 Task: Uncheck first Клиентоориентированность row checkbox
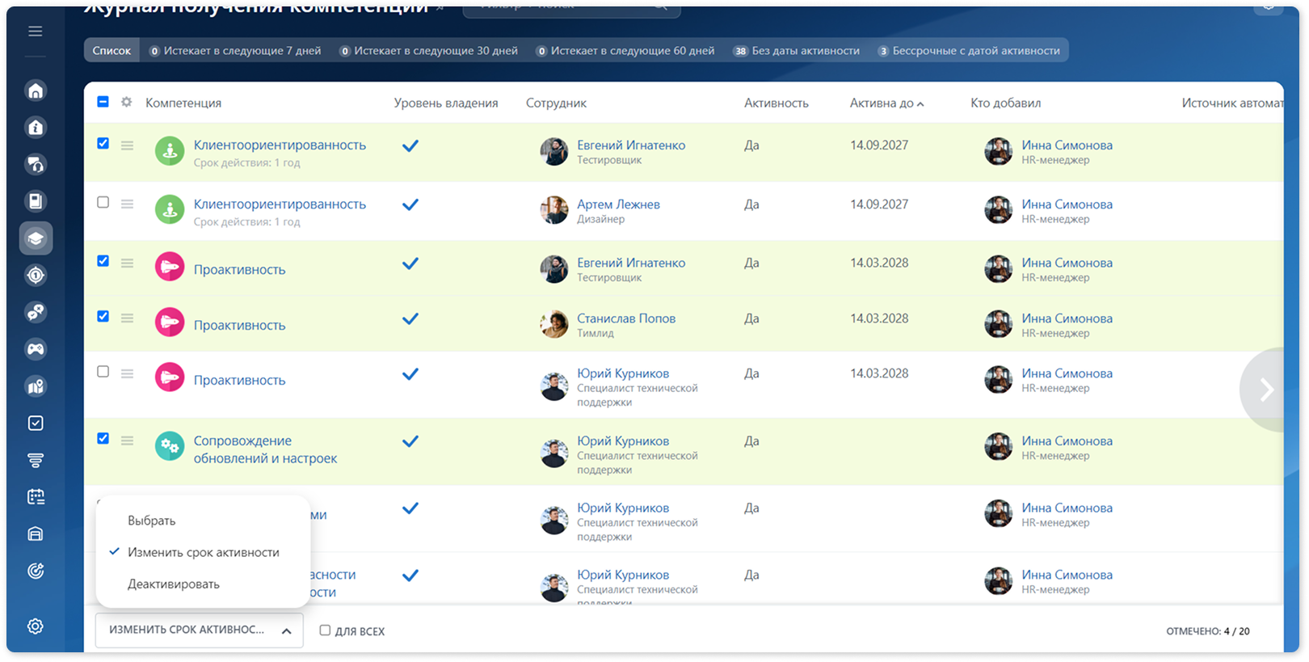pyautogui.click(x=103, y=143)
